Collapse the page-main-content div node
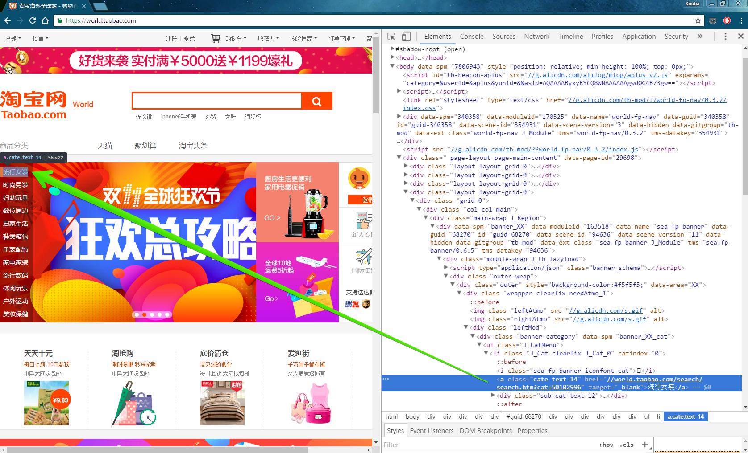This screenshot has width=748, height=453. [x=399, y=158]
